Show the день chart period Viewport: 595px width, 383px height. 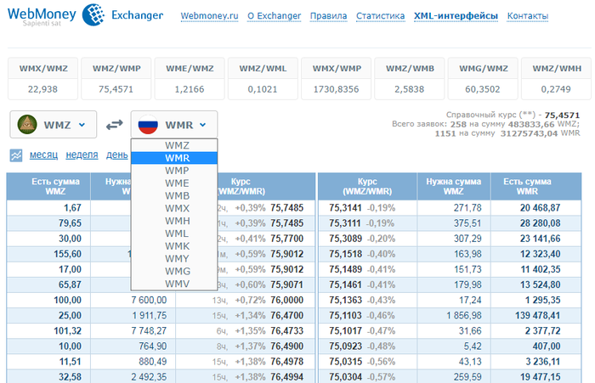(x=117, y=155)
